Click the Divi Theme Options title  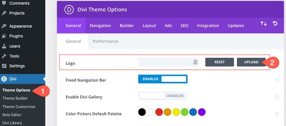(102, 9)
